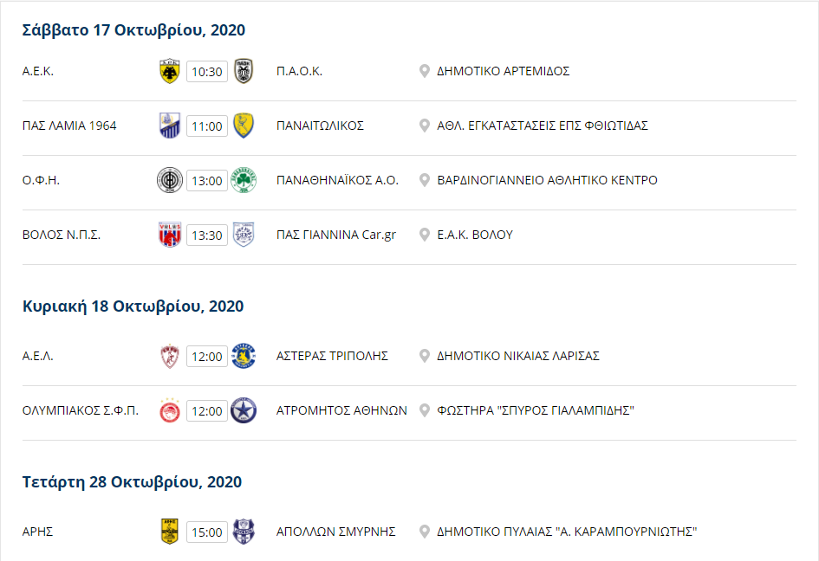Click the ΒΟΛΟΣ Ν.Π.Σ. crest
This screenshot has height=561, width=819.
tap(170, 235)
